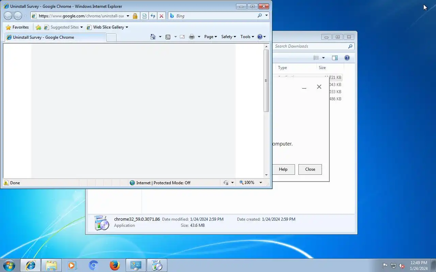The width and height of the screenshot is (436, 272).
Task: Open Explorer help question mark icon
Action: coord(347,58)
